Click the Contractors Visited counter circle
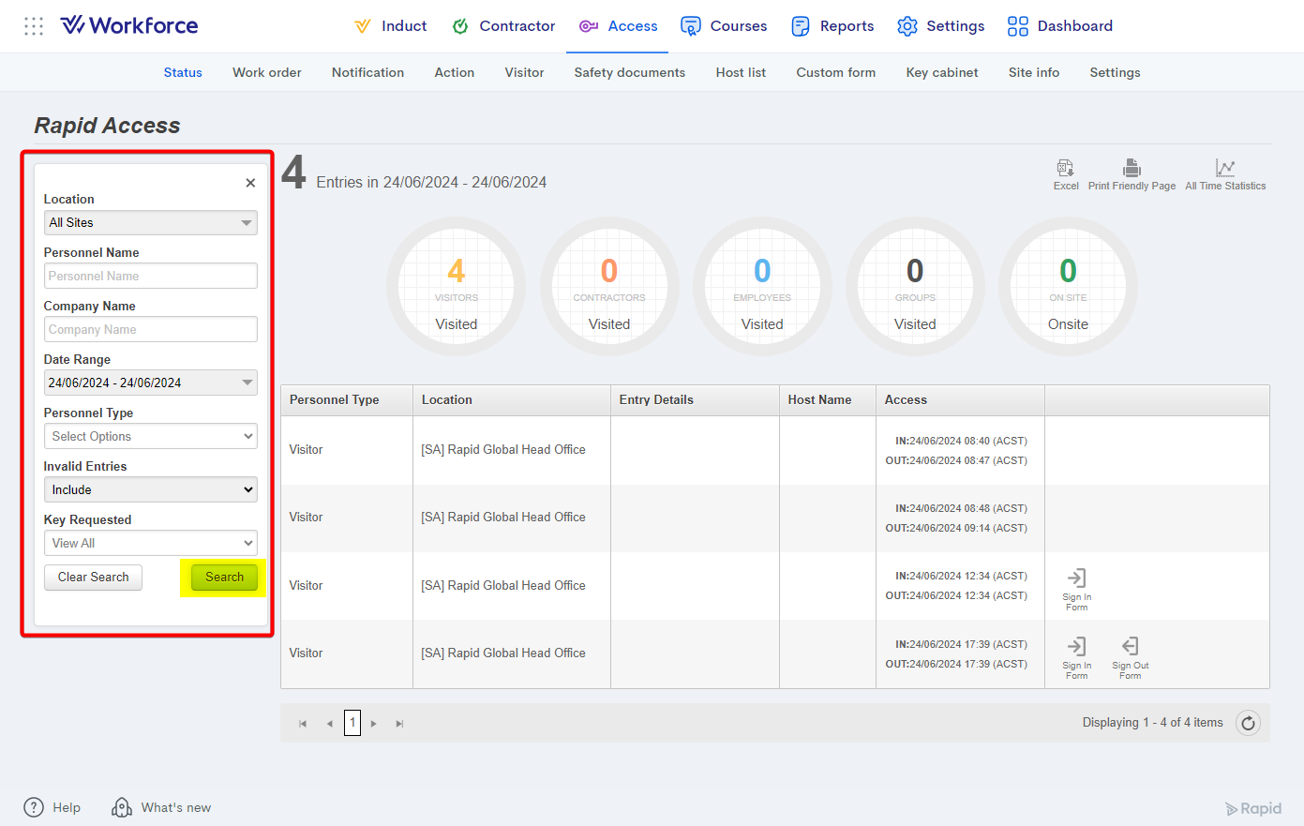This screenshot has height=826, width=1304. [609, 286]
